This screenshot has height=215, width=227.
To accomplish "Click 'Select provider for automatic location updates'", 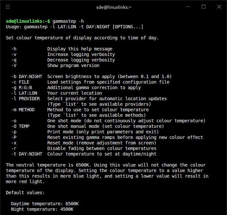I will [107, 99].
